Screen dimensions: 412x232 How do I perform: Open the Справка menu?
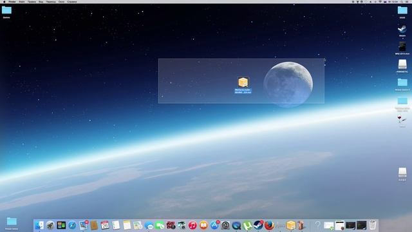tap(71, 1)
